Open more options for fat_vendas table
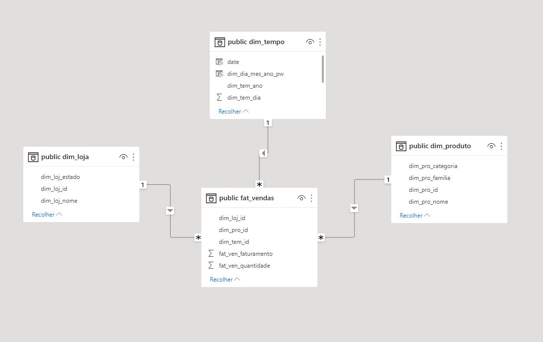The image size is (543, 342). [311, 198]
